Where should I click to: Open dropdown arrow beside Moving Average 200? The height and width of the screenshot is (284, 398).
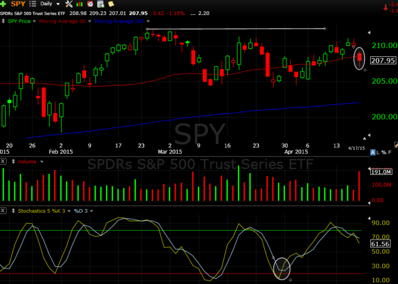[148, 21]
